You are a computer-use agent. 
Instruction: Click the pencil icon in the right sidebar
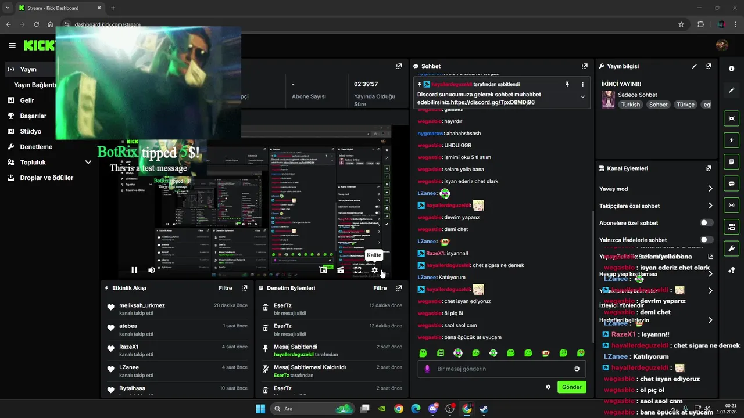coord(731,91)
